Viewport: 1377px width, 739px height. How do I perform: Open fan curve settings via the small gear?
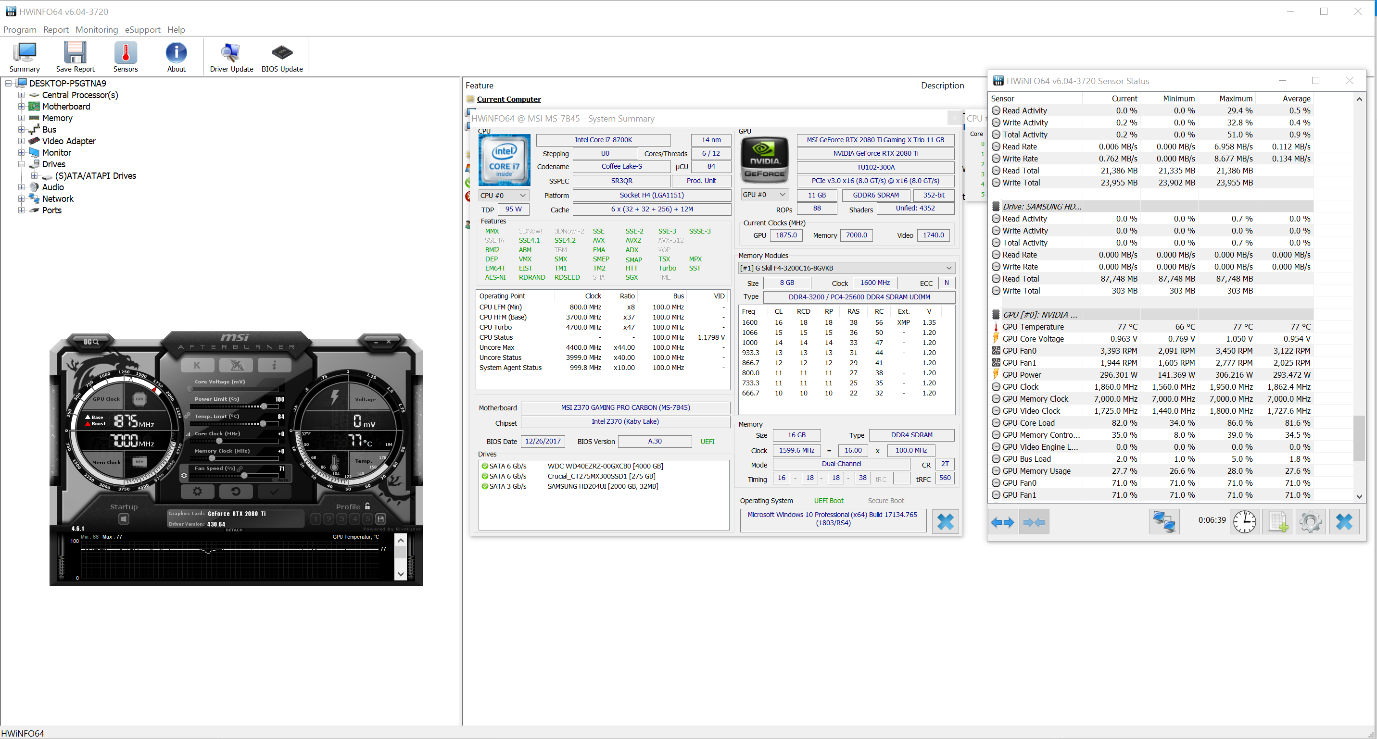click(184, 475)
